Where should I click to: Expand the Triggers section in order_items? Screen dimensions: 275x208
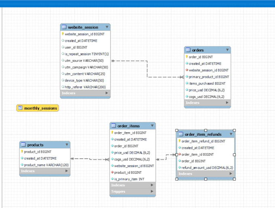click(x=152, y=191)
